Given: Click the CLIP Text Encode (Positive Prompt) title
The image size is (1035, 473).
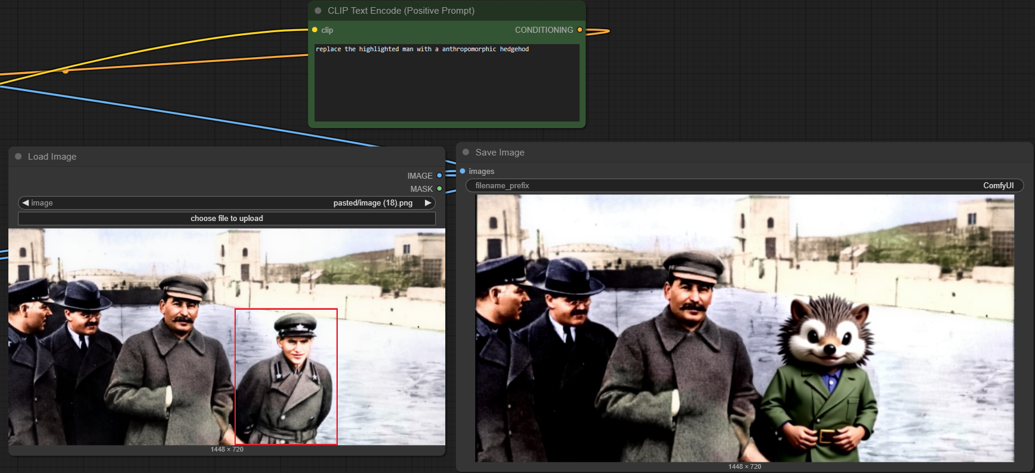Looking at the screenshot, I should [401, 11].
